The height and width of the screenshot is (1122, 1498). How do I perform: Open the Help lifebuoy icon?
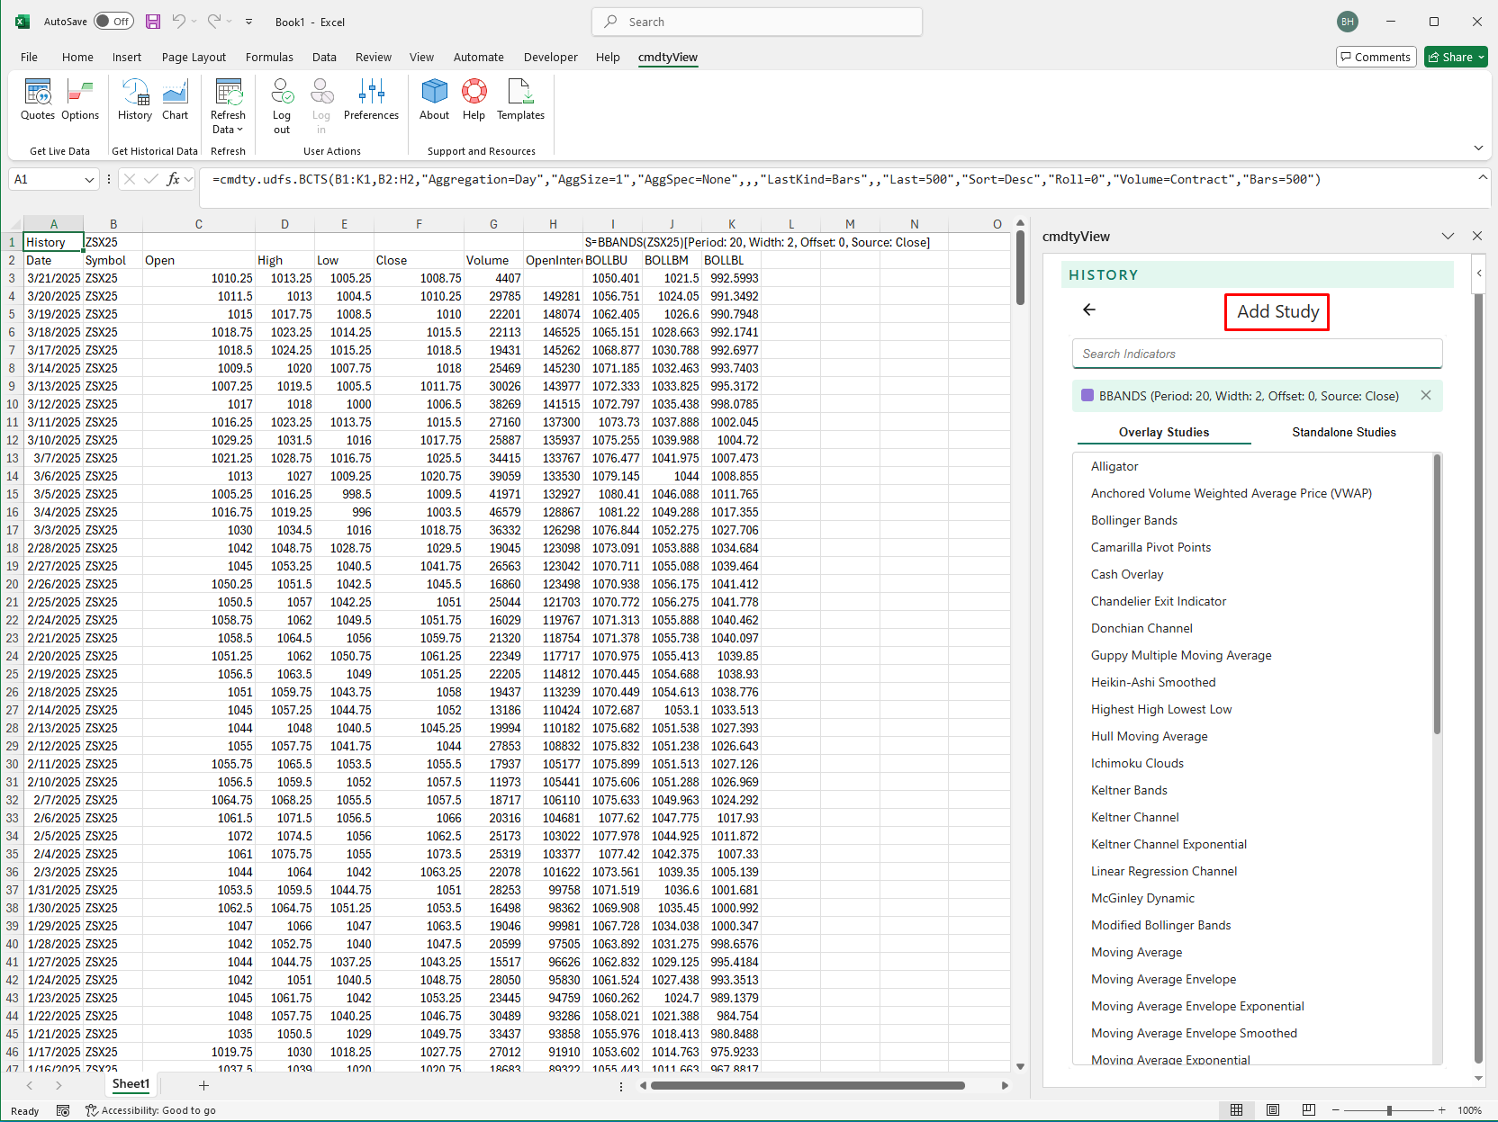click(x=474, y=100)
